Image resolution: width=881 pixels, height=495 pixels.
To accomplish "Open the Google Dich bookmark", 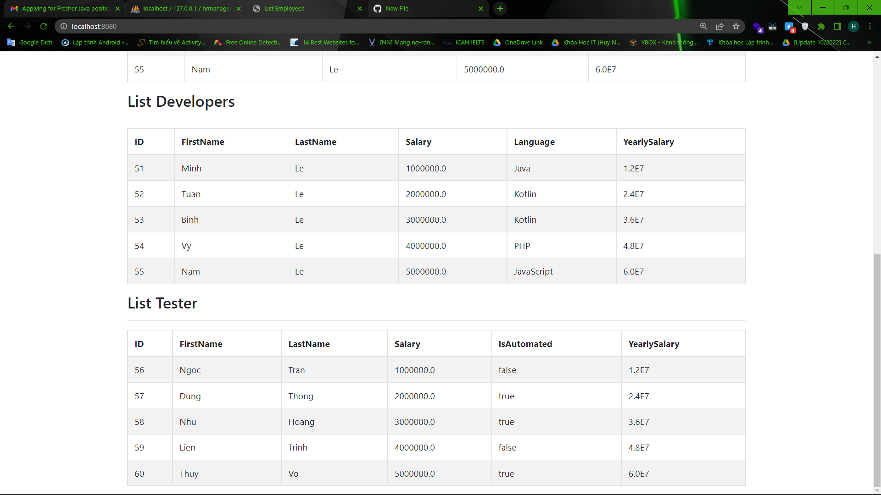I will pos(29,42).
